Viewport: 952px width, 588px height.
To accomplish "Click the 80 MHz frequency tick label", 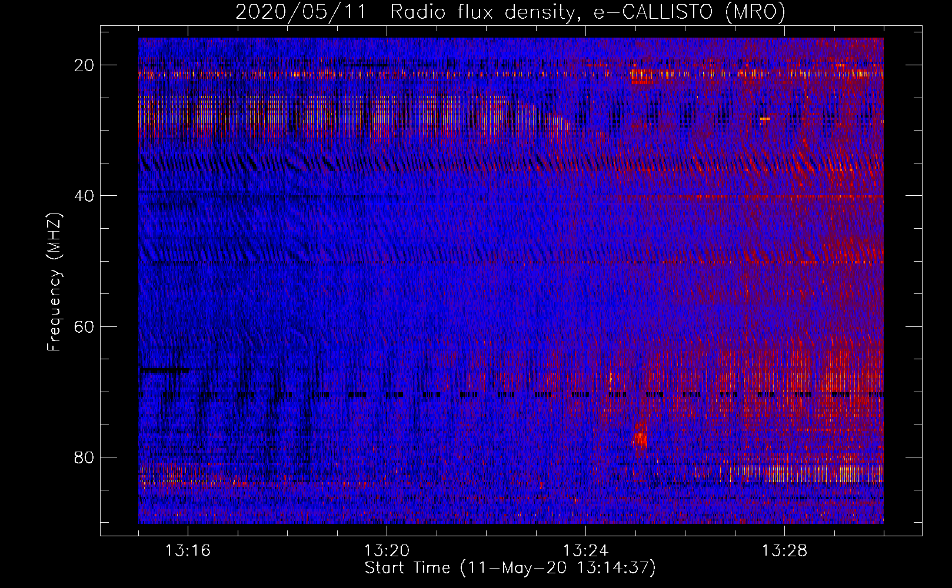I will point(85,457).
